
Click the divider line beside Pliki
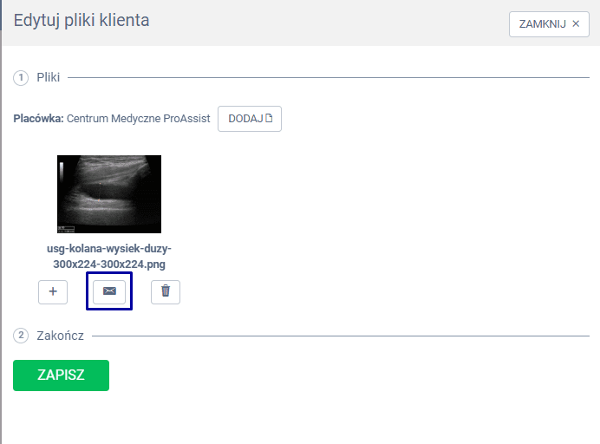tap(328, 78)
